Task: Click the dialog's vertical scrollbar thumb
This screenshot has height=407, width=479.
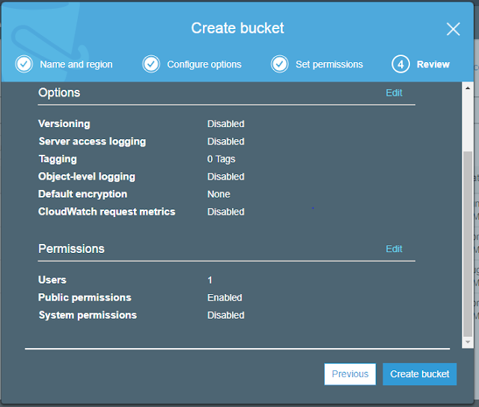Action: click(x=468, y=239)
